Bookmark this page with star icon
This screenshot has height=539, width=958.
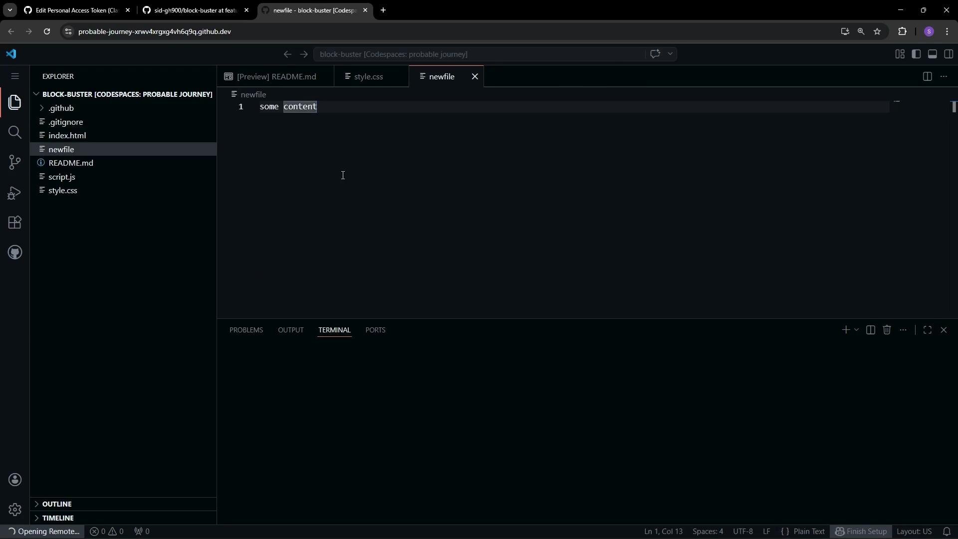coord(877,31)
